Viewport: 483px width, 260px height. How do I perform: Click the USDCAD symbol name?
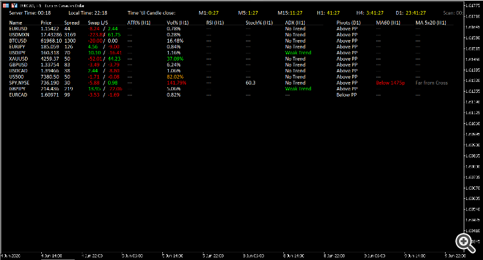[18, 71]
